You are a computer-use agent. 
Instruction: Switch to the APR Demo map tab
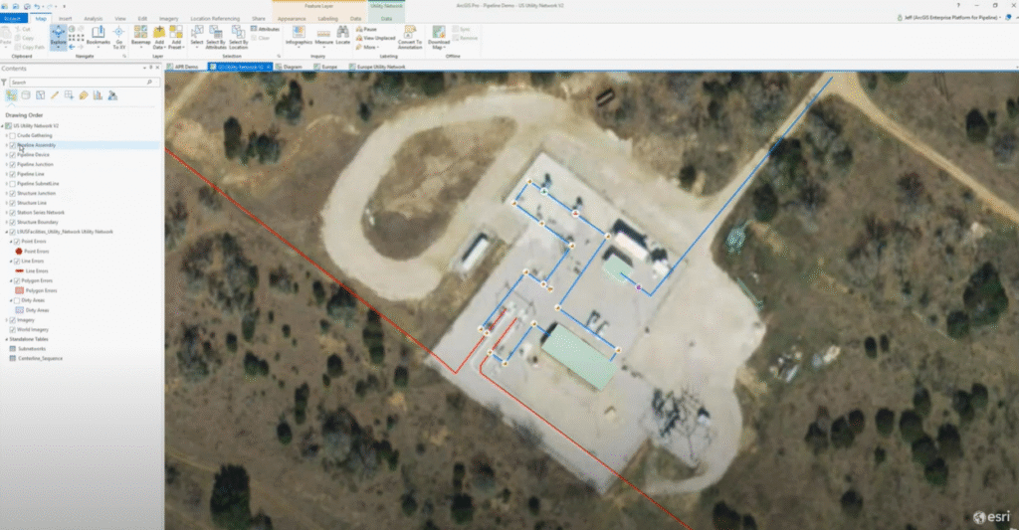coord(186,67)
